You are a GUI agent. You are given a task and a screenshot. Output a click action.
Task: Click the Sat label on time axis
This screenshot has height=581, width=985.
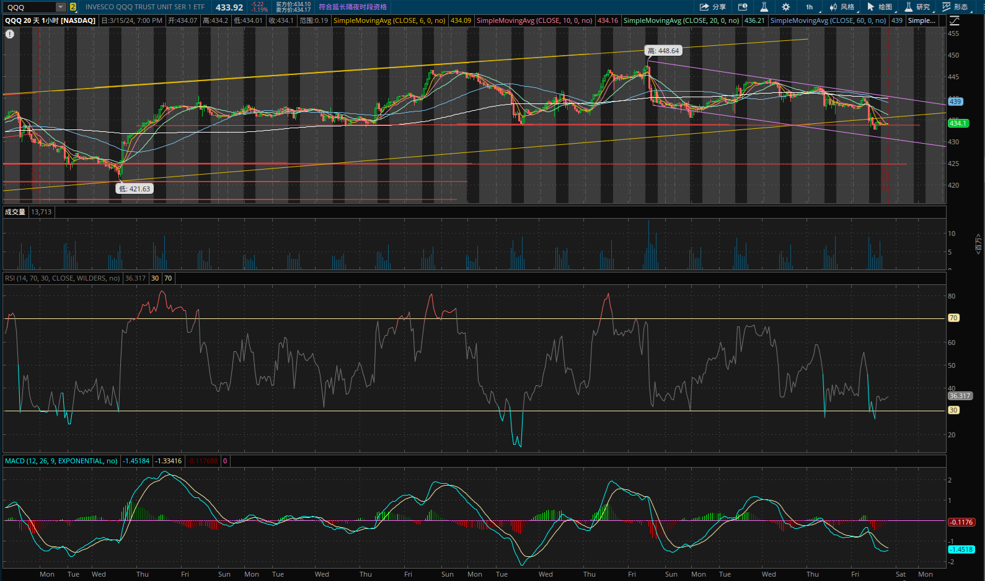coord(901,574)
